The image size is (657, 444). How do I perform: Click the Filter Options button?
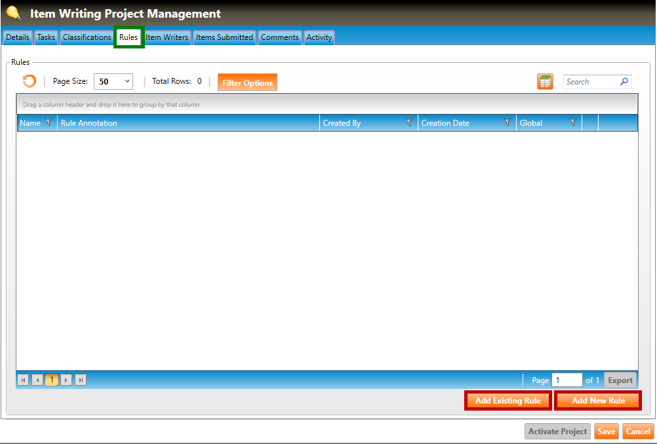coord(247,83)
